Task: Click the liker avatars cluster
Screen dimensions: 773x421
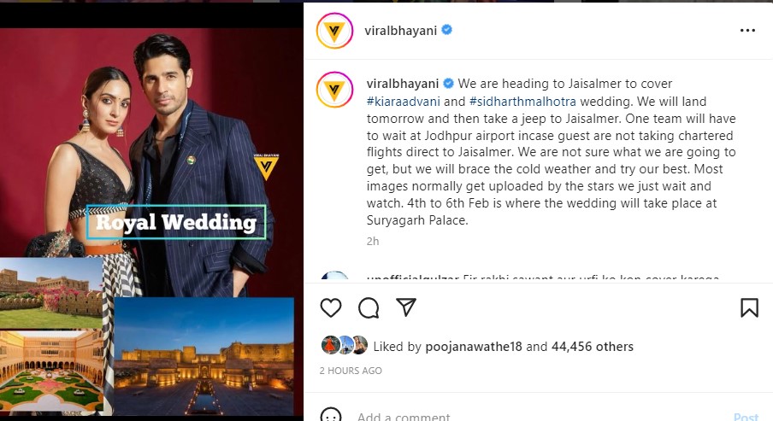Action: [x=345, y=345]
